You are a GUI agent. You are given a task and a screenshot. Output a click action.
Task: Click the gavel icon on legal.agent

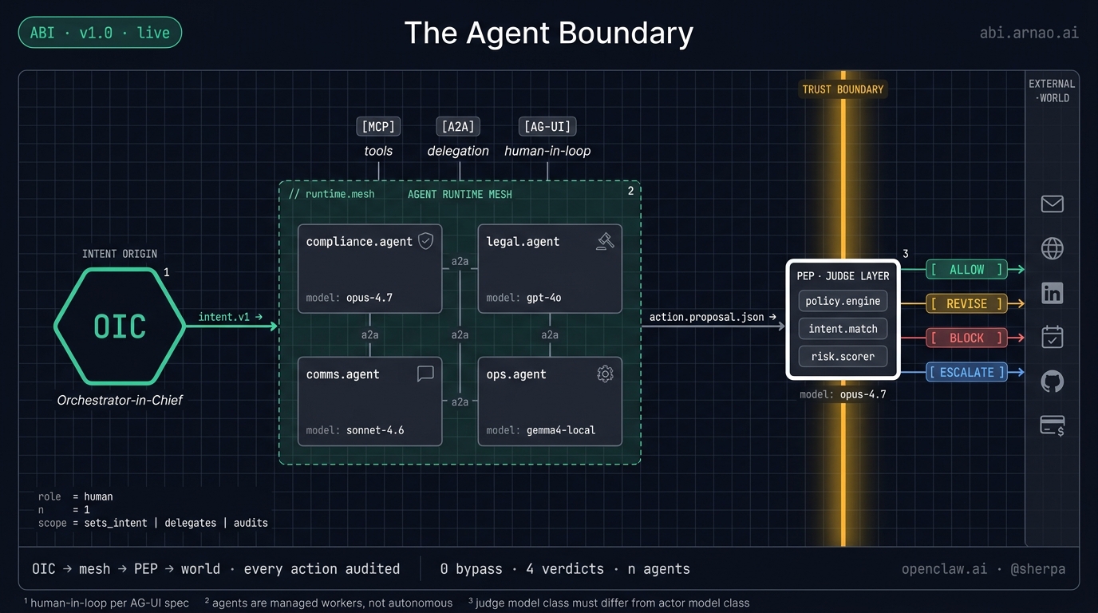[605, 241]
